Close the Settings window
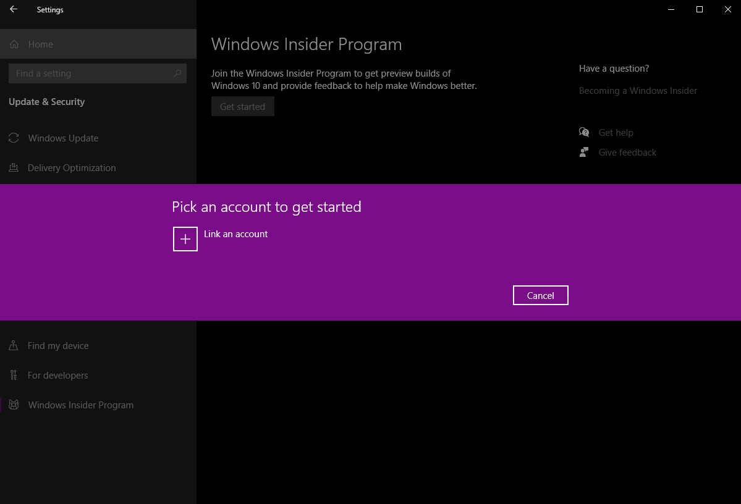Screen dimensions: 741x504 click(x=728, y=9)
